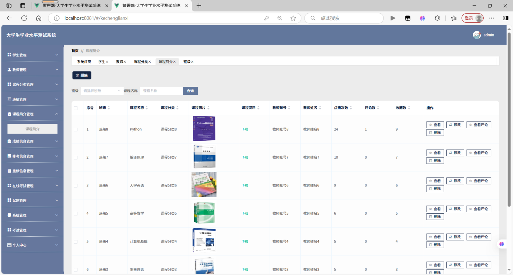The height and width of the screenshot is (275, 513).
Task: Reload the page with the refresh icon
Action: [24, 18]
